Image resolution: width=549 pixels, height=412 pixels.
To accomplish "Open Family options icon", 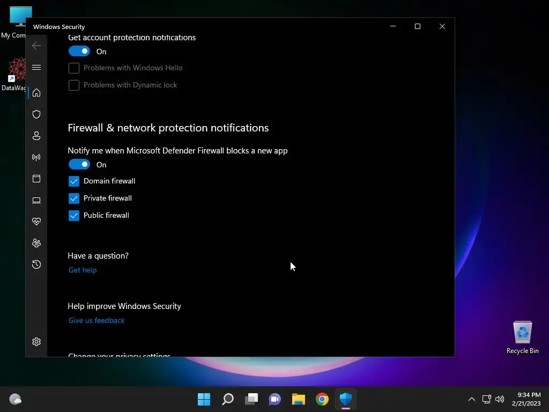I will 36,243.
